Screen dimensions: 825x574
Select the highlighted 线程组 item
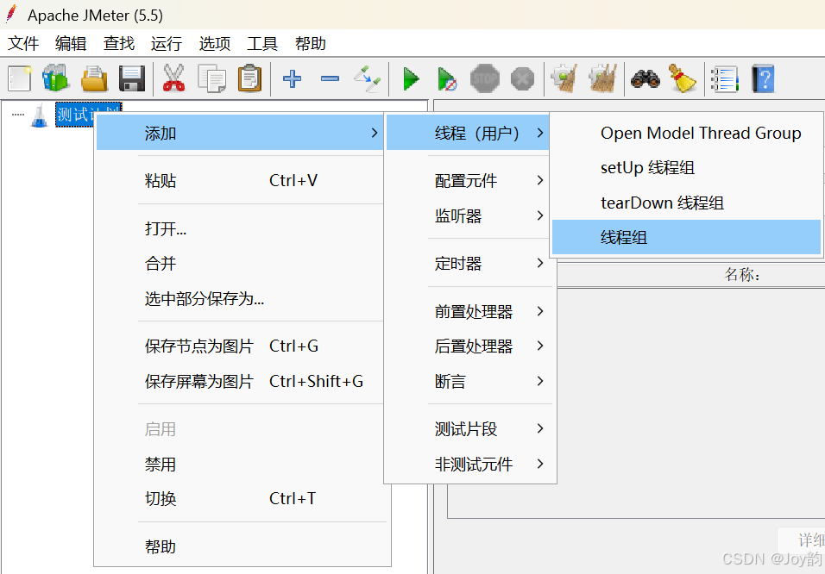point(687,237)
